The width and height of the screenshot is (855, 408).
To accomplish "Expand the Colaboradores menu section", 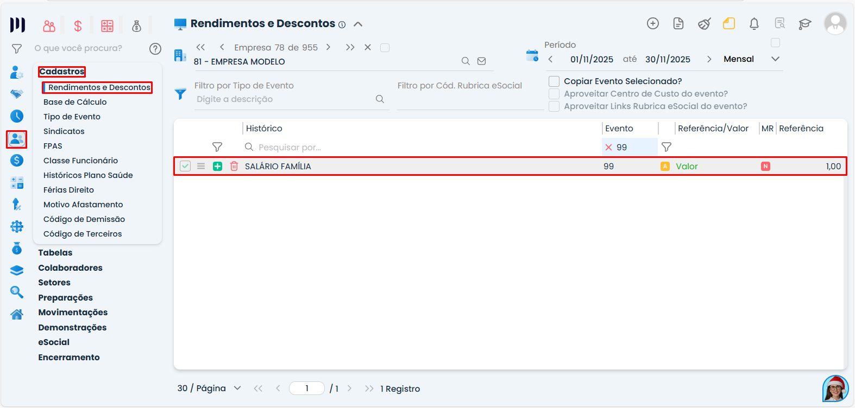I will [x=70, y=268].
